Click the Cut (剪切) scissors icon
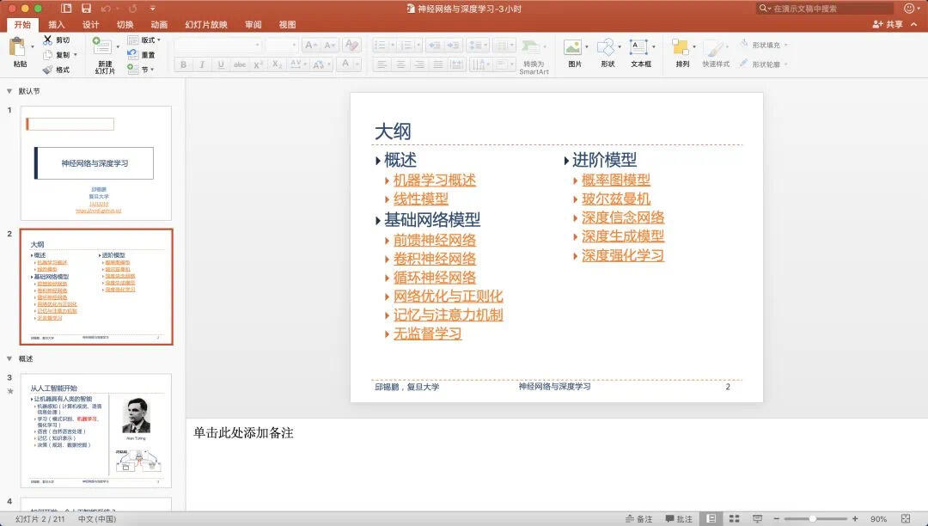 click(48, 40)
